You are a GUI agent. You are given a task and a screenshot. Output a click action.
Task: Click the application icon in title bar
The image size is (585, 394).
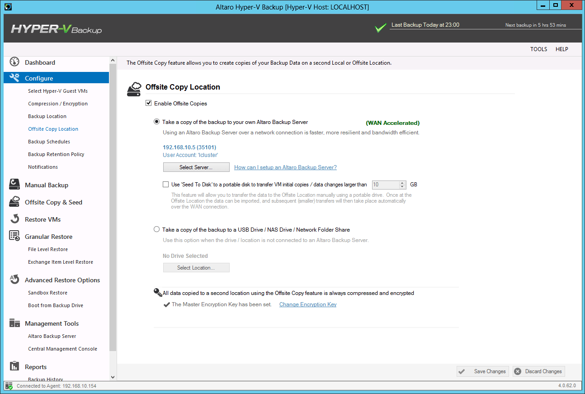pyautogui.click(x=8, y=7)
